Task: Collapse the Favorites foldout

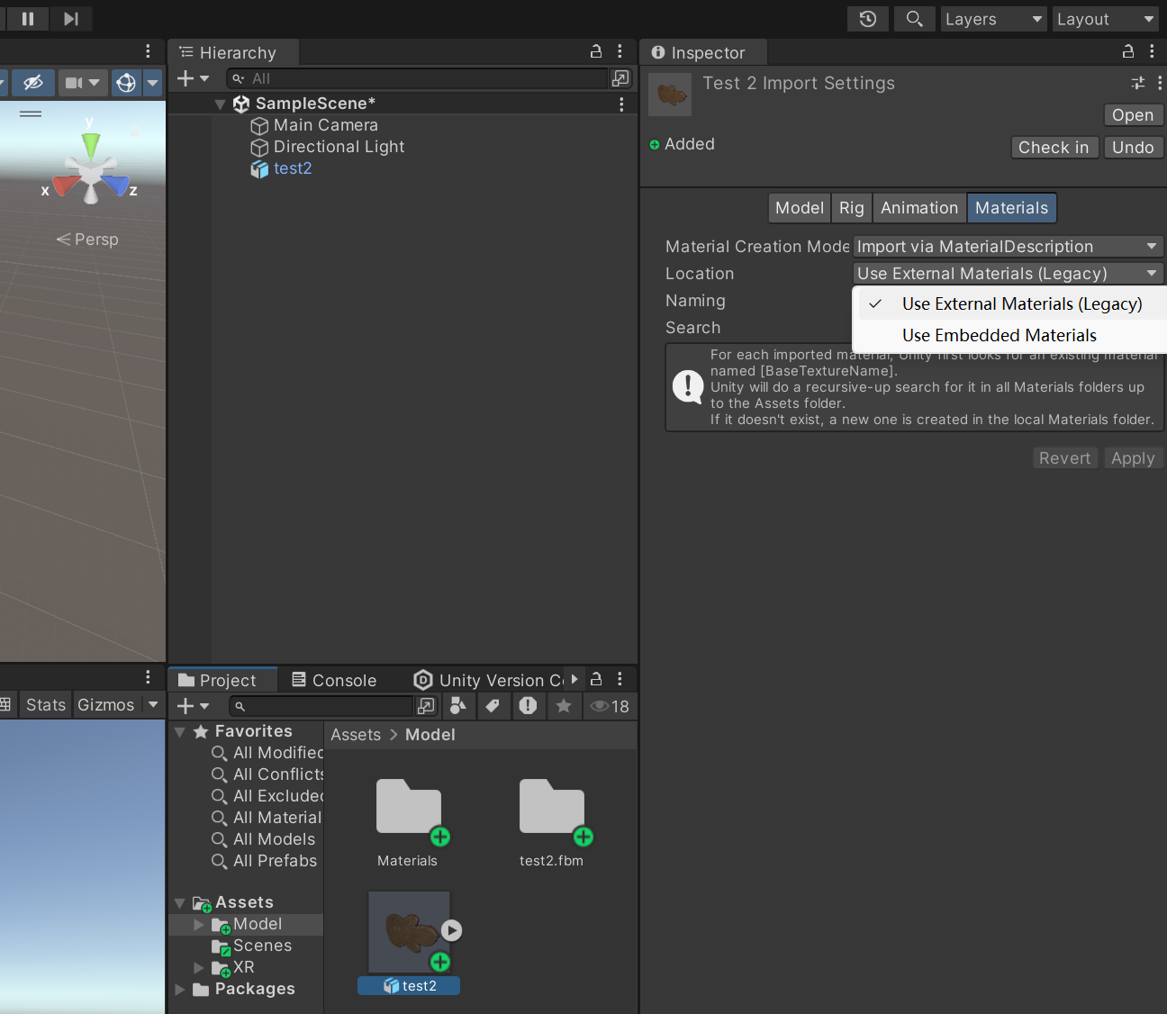Action: click(179, 732)
